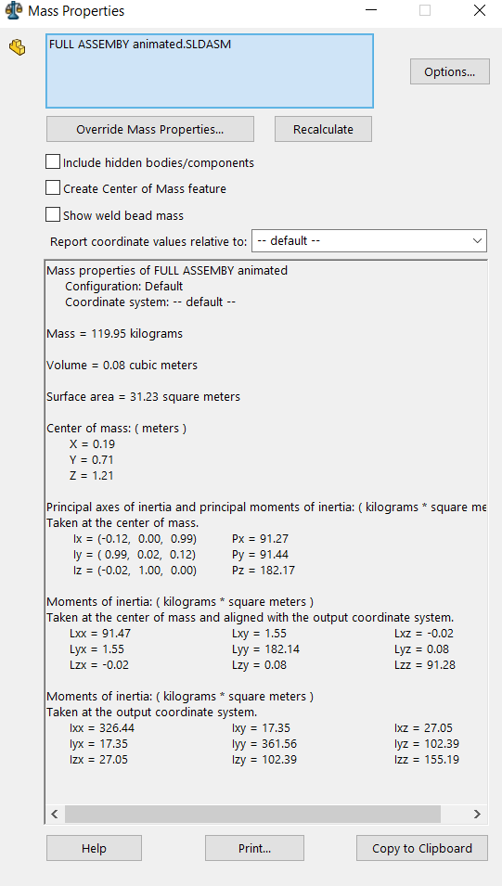Click the Mass = 119.95 kilograms line
Viewport: 502px width, 886px height.
(x=115, y=333)
